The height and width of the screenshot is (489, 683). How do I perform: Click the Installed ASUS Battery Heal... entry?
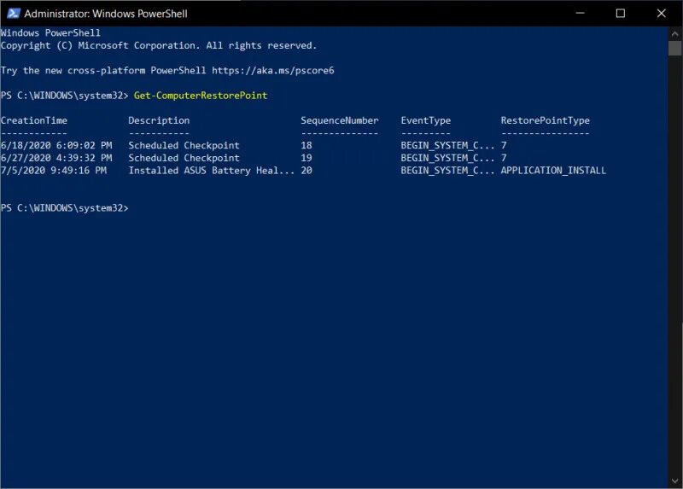[211, 171]
